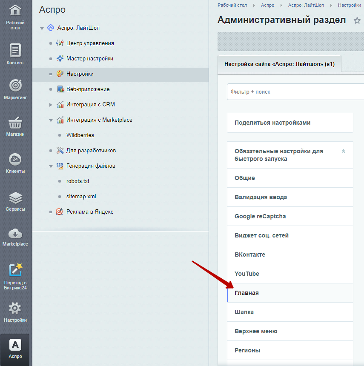This screenshot has height=366, width=364.
Task: Open YouTube settings section
Action: (290, 274)
